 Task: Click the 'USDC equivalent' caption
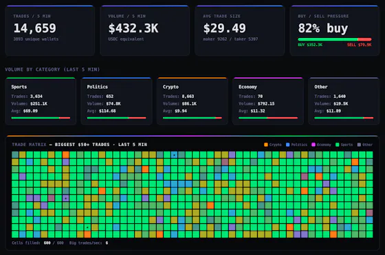point(126,39)
